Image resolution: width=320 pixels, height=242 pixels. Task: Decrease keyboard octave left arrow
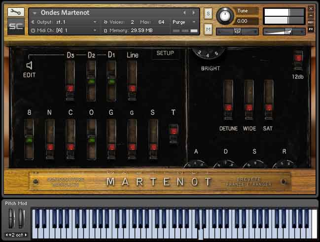click(6, 235)
